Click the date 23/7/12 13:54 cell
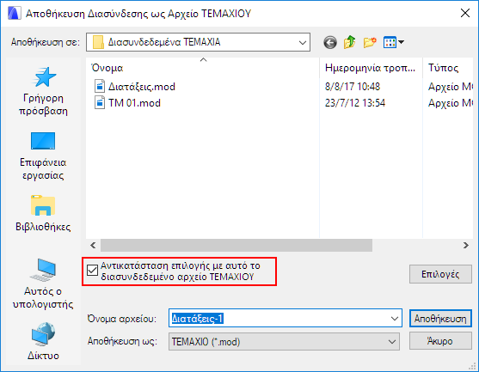The height and width of the screenshot is (372, 479). click(354, 103)
